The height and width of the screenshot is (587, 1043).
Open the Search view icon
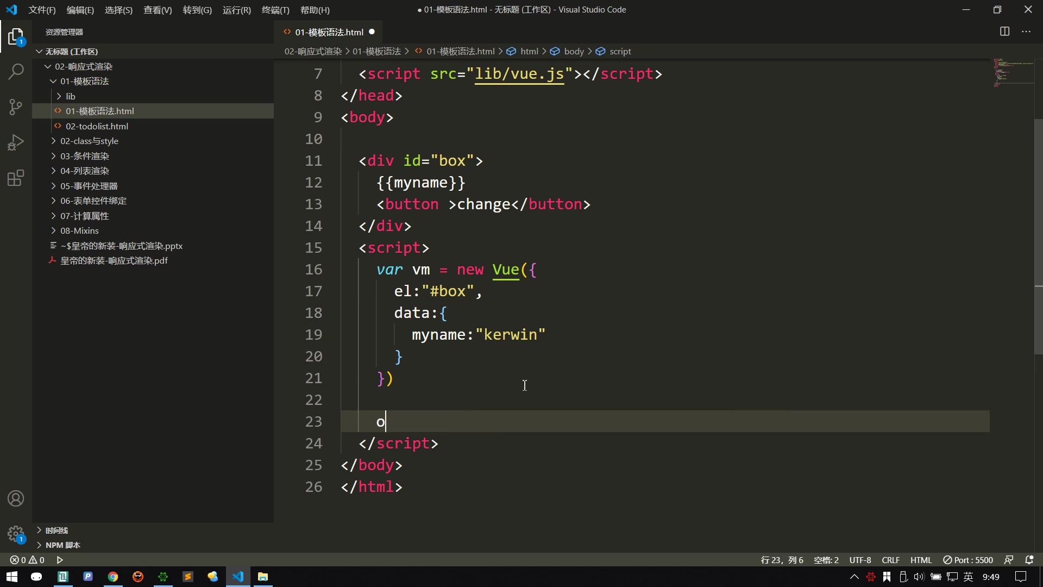click(16, 72)
